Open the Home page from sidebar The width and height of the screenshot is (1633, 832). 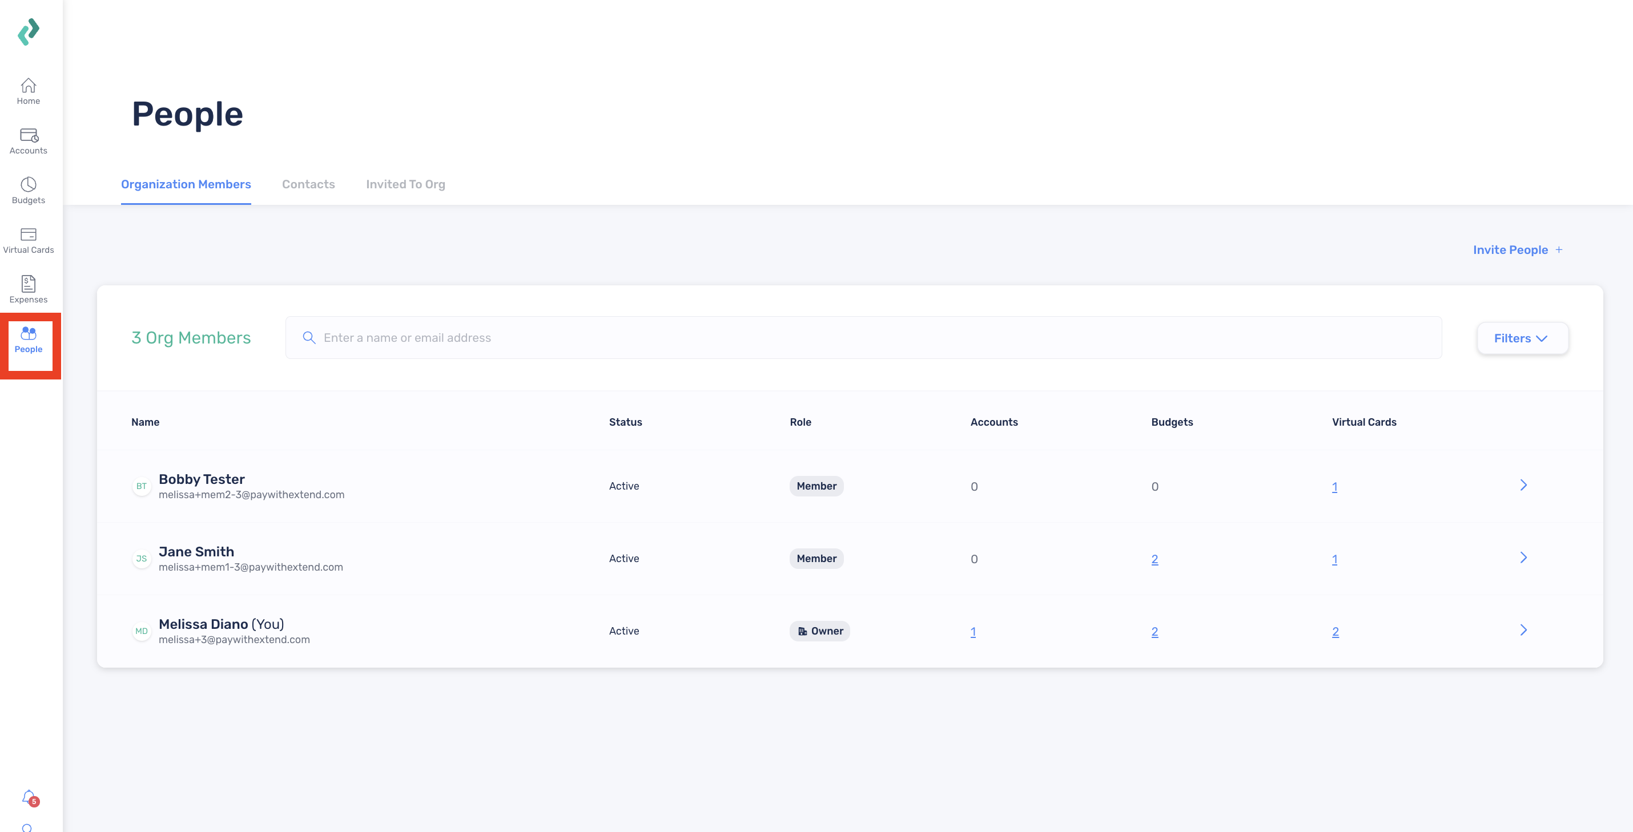29,91
